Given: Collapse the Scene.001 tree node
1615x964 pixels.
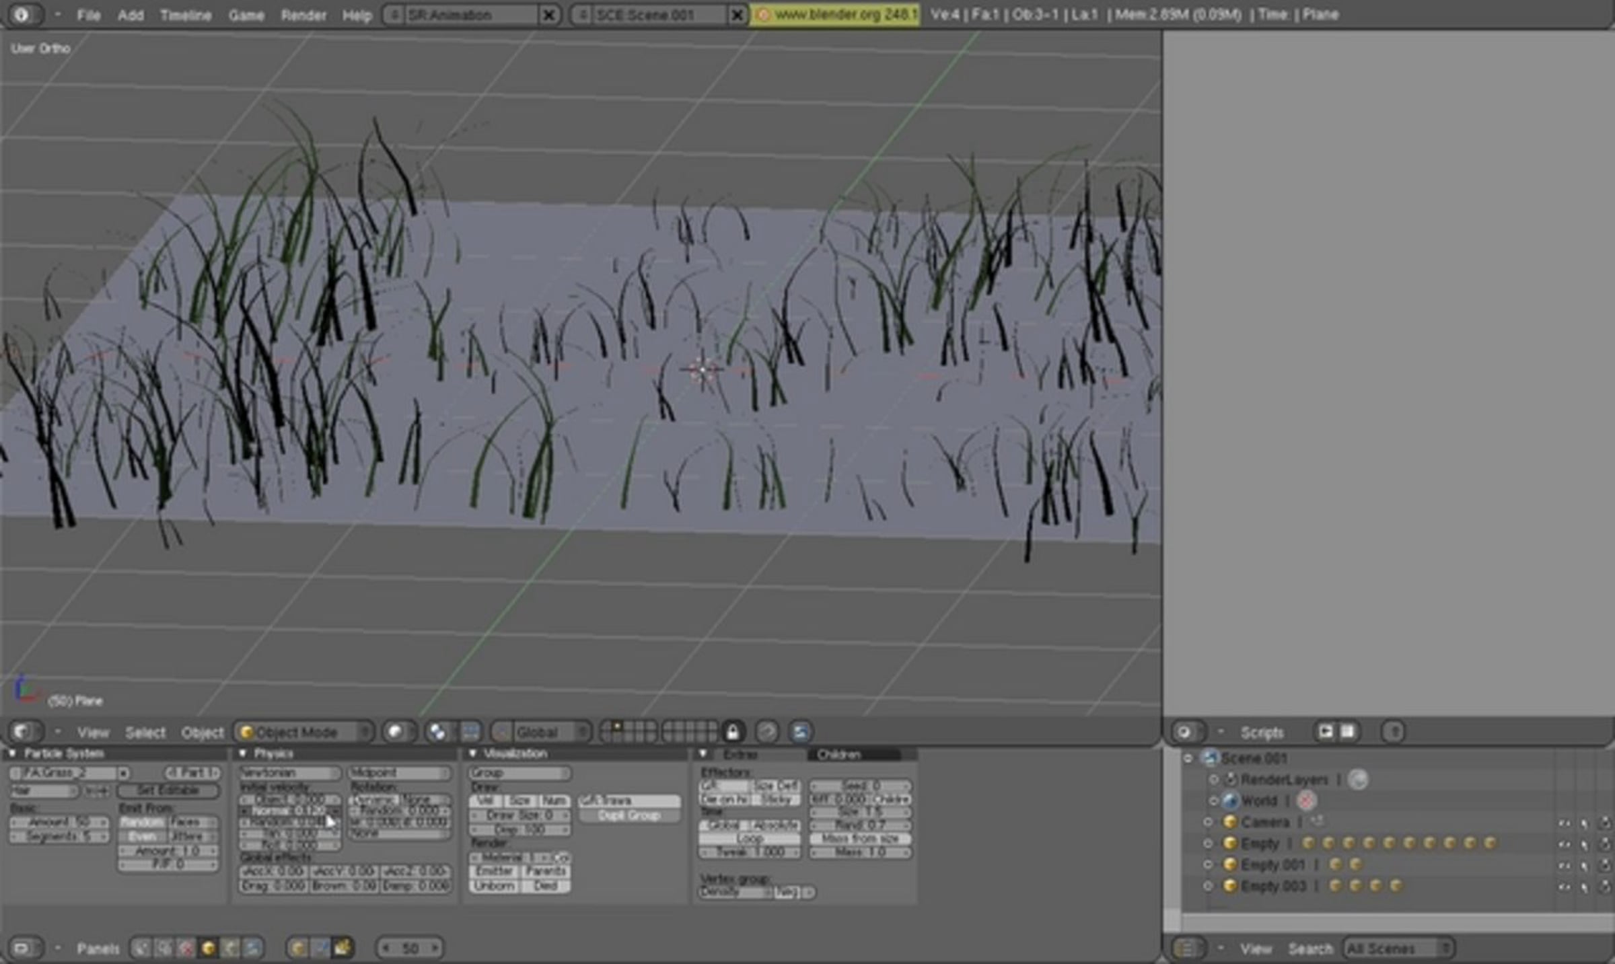Looking at the screenshot, I should click(x=1188, y=759).
